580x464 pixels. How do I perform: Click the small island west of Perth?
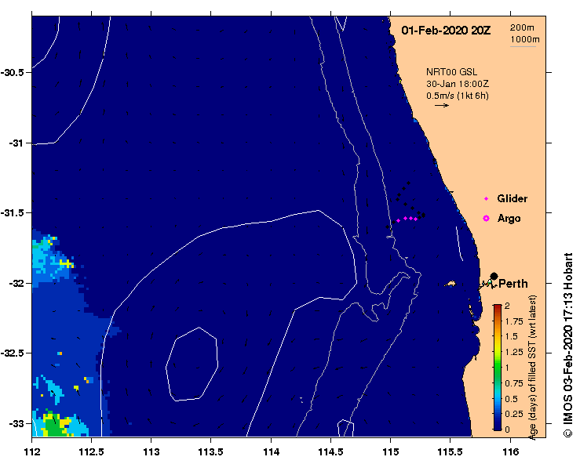[451, 284]
